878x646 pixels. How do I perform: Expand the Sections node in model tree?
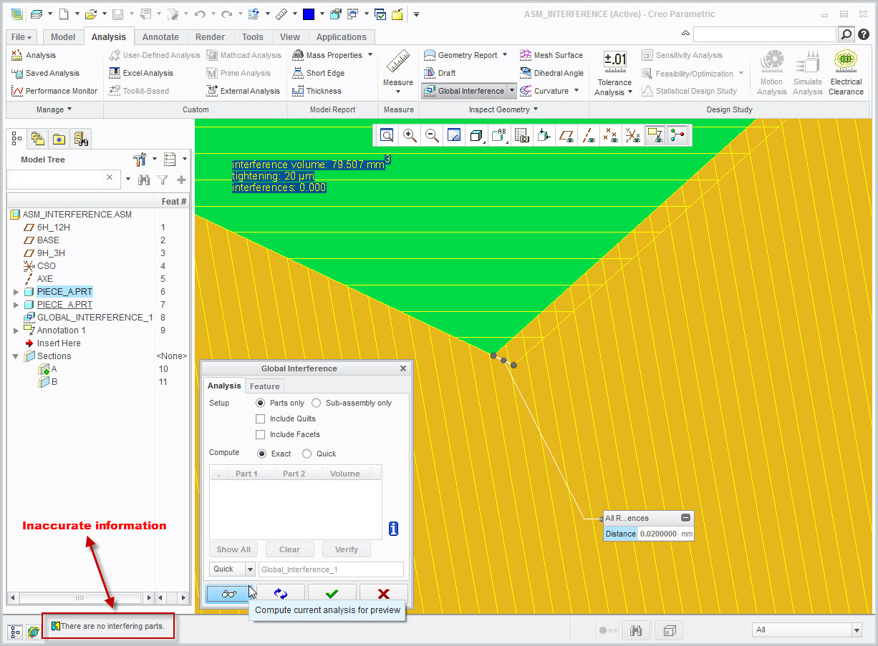pyautogui.click(x=16, y=356)
